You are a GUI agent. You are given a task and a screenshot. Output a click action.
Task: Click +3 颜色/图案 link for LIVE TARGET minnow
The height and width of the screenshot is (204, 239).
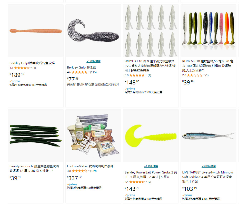pos(209,166)
